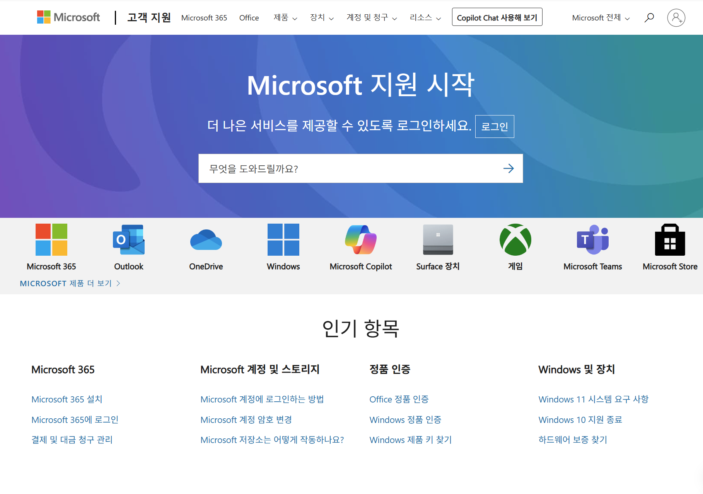
Task: Click the account sign-in avatar icon
Action: tap(676, 18)
